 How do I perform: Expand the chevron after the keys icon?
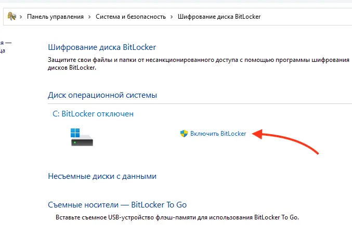pos(21,17)
